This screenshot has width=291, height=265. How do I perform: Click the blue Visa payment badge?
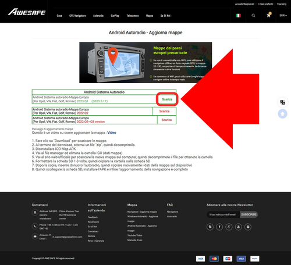[x=241, y=259]
